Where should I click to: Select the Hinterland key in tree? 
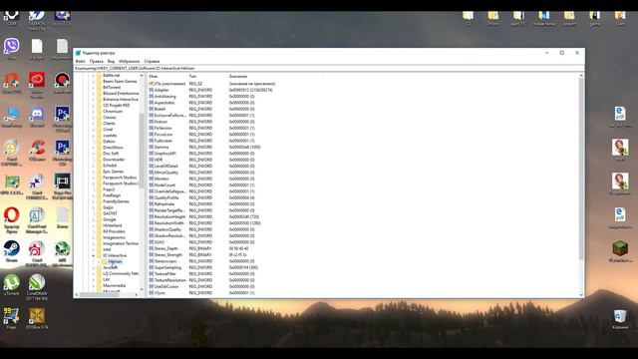point(113,225)
